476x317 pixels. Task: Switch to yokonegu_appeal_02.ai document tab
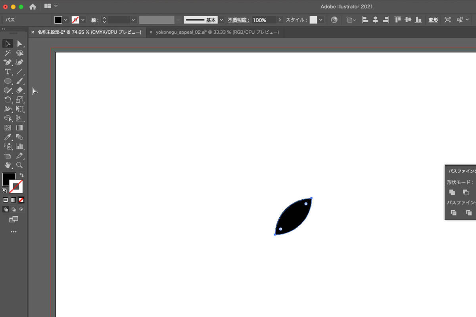tap(217, 32)
